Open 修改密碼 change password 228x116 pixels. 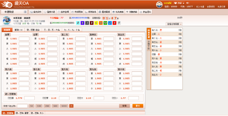pos(63,12)
